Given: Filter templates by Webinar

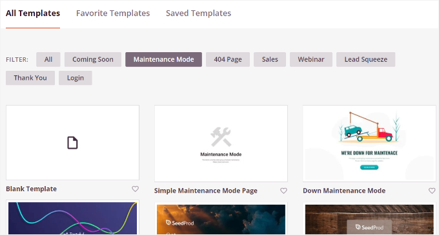Looking at the screenshot, I should 311,59.
